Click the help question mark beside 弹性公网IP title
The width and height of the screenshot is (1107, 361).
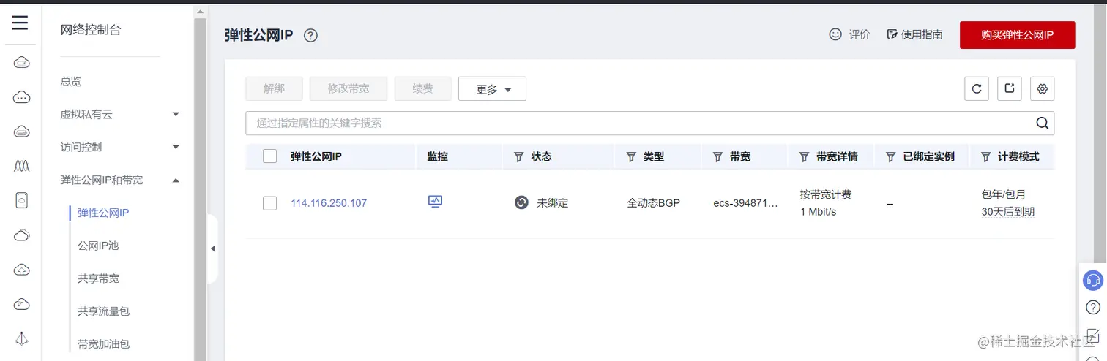tap(310, 35)
